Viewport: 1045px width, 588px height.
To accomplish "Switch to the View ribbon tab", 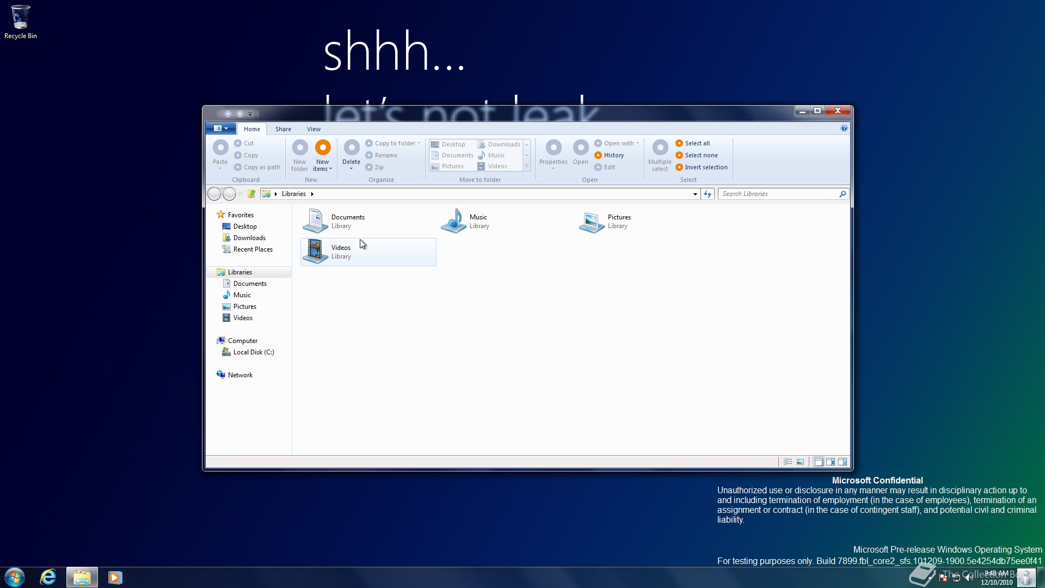I will [x=313, y=129].
